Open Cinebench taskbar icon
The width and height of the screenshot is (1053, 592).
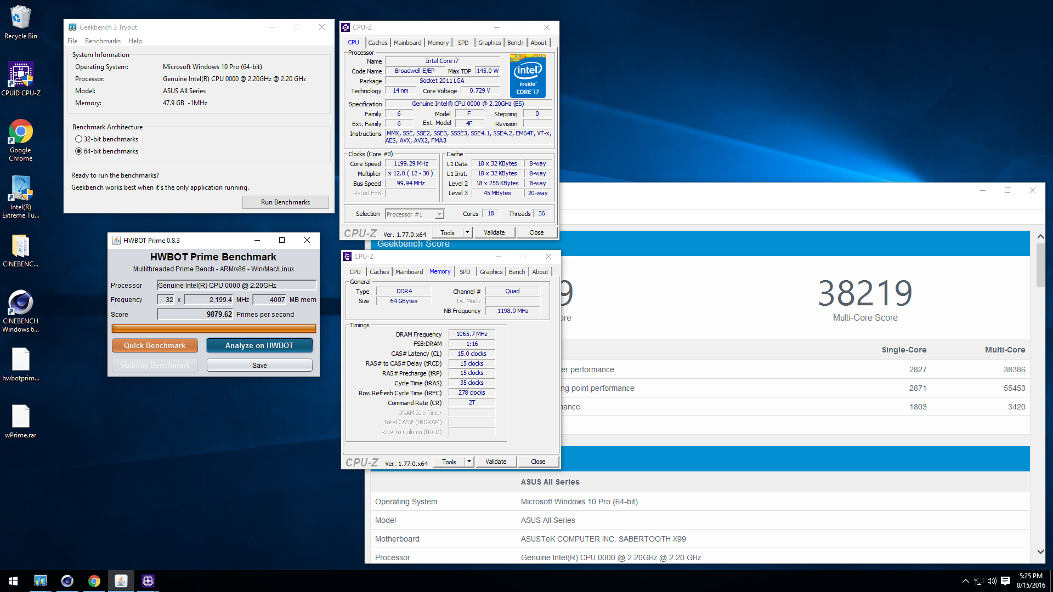(67, 581)
